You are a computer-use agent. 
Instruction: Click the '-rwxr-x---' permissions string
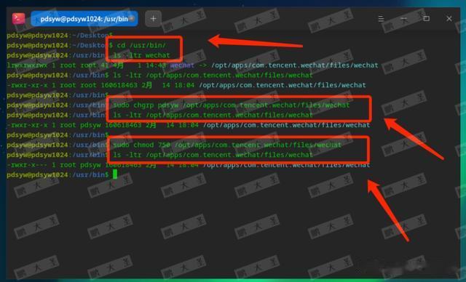point(27,165)
